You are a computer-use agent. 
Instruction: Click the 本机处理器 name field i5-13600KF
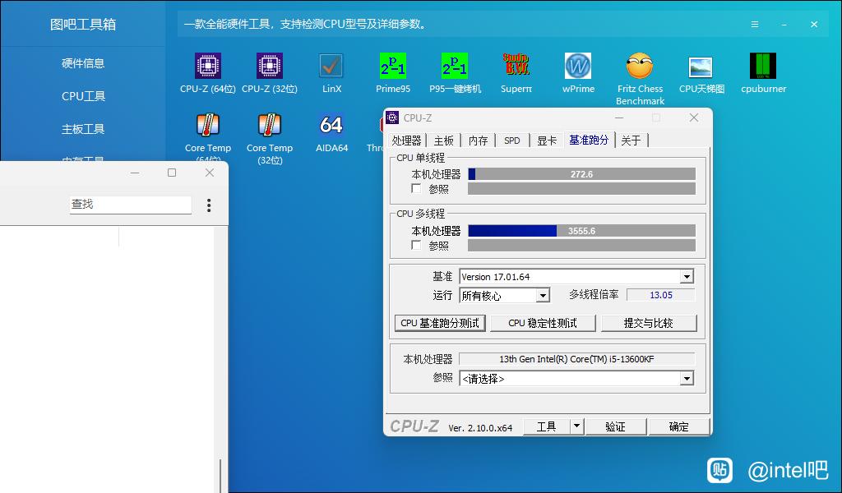pyautogui.click(x=576, y=359)
